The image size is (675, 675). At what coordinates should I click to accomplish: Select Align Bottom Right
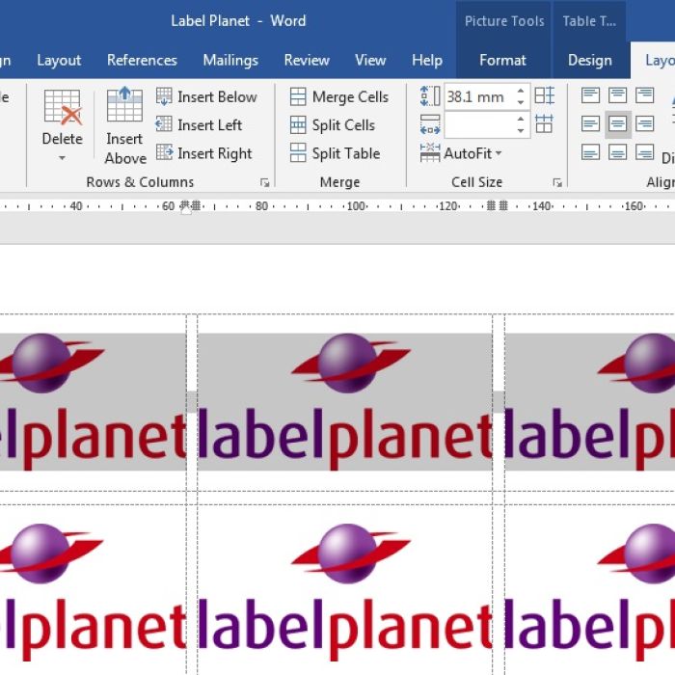[x=644, y=152]
